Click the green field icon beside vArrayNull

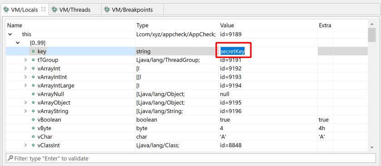[33, 94]
